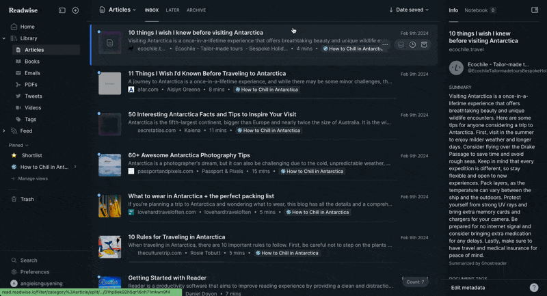The width and height of the screenshot is (547, 296).
Task: Open the ecochile.travel link in Info panel
Action: point(466,49)
